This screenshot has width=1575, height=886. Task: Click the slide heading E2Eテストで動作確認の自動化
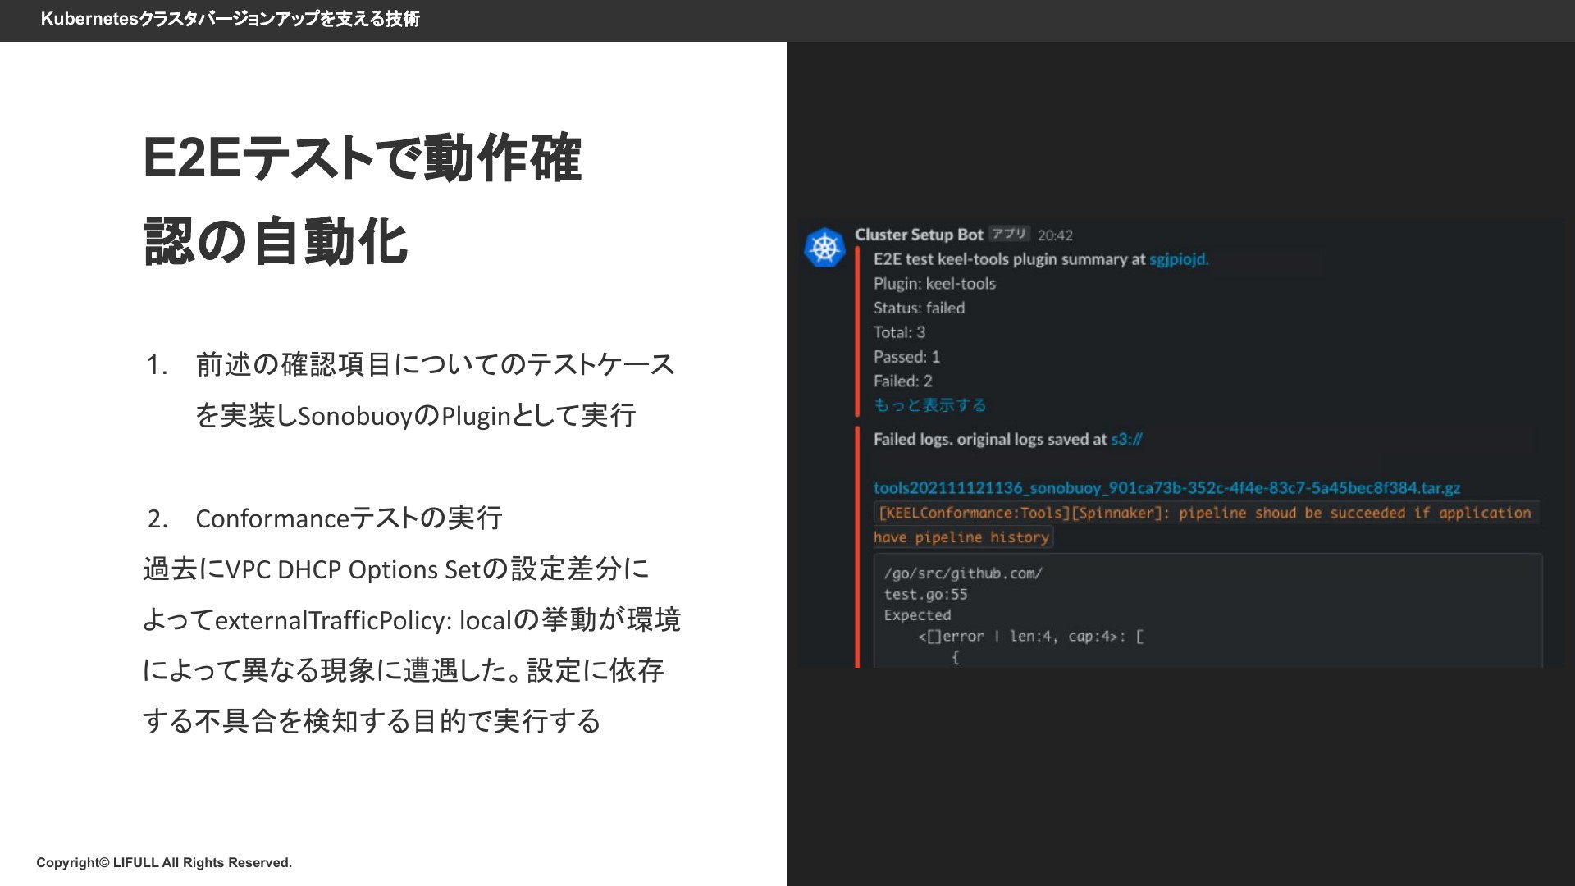[x=362, y=199]
